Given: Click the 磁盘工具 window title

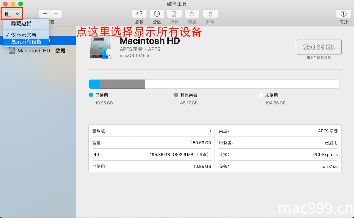Looking at the screenshot, I should [177, 4].
